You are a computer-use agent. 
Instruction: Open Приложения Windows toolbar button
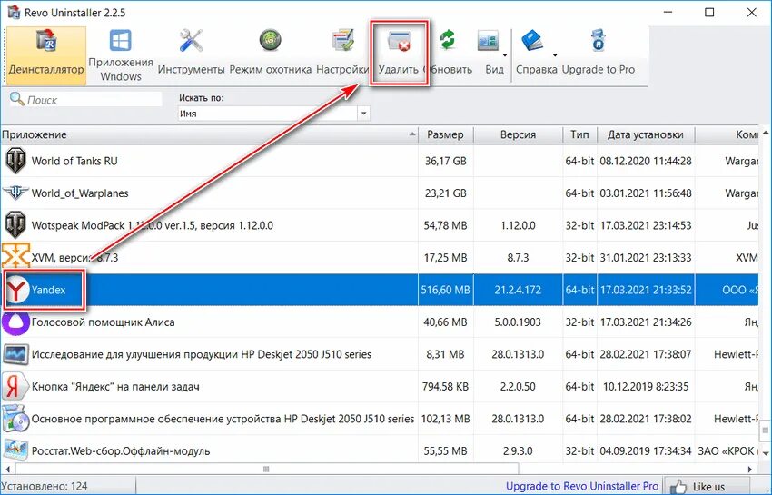point(121,55)
